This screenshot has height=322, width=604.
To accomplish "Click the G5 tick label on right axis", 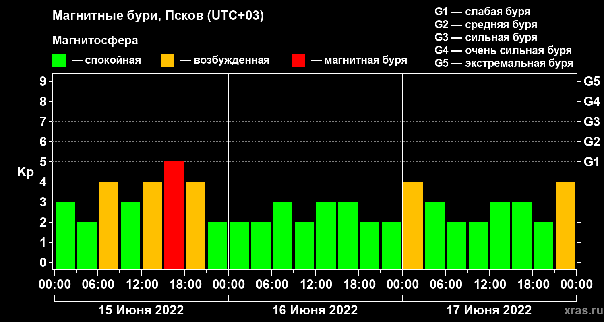I will pos(592,81).
